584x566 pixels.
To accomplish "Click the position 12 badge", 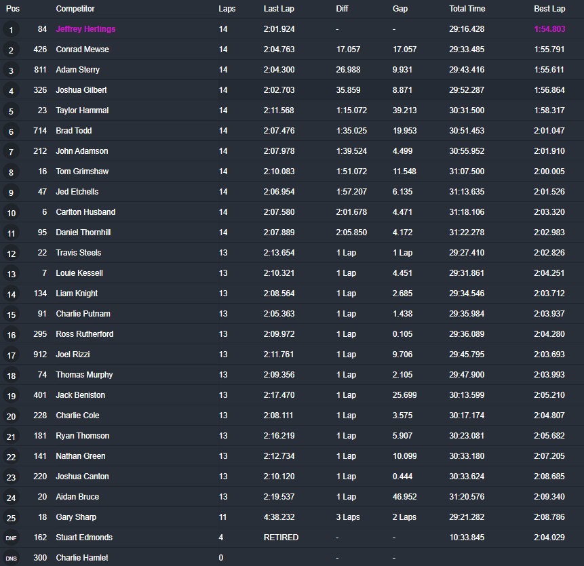I will point(11,254).
